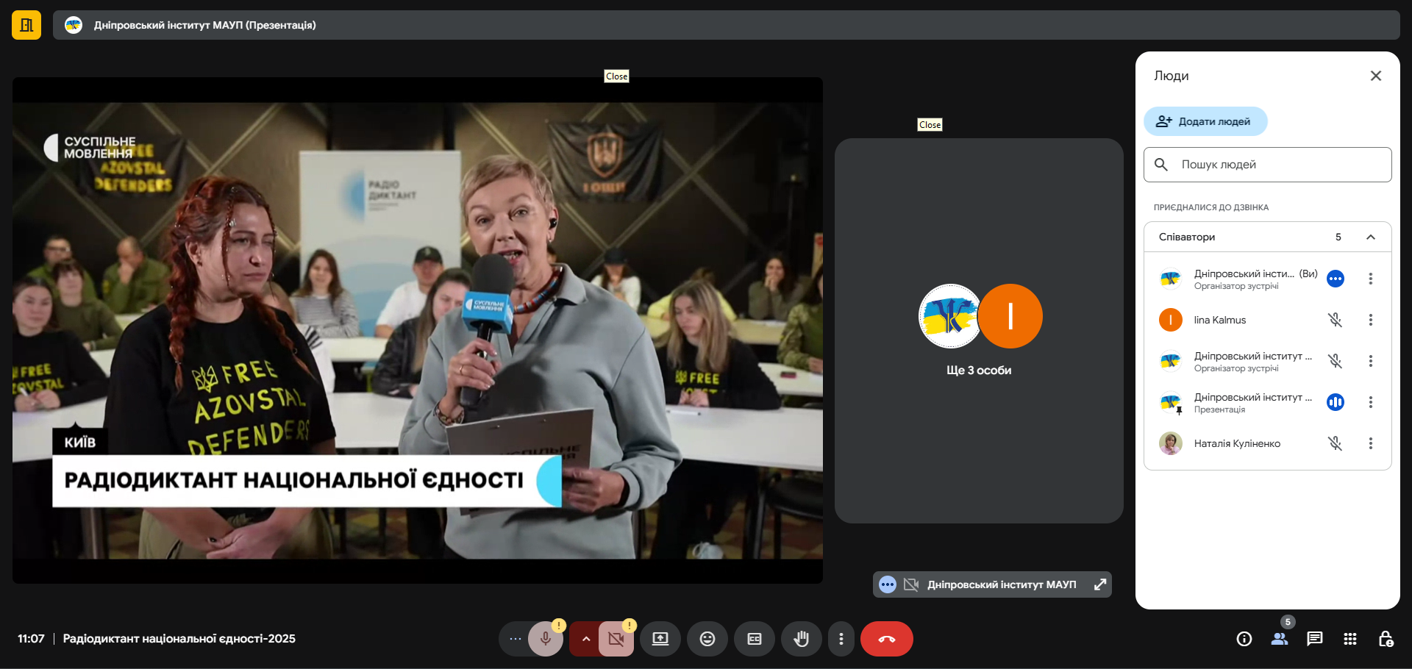Click the share screen button
1412x669 pixels.
pyautogui.click(x=660, y=639)
